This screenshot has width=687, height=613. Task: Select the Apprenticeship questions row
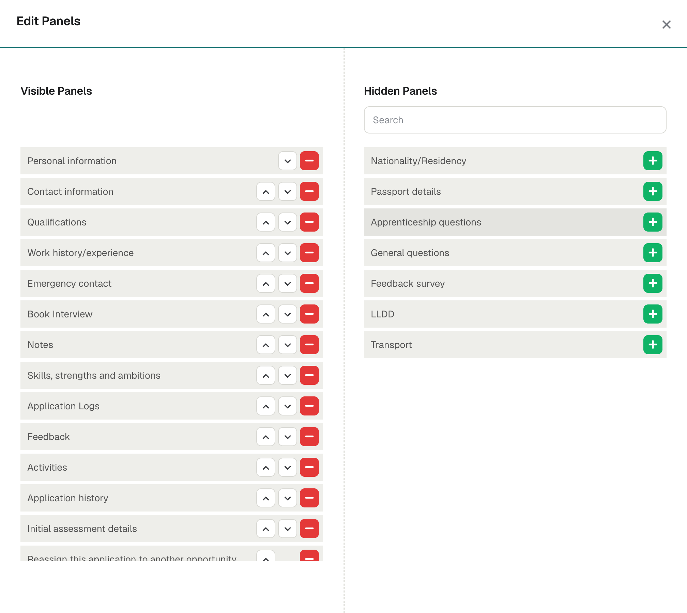pyautogui.click(x=515, y=222)
